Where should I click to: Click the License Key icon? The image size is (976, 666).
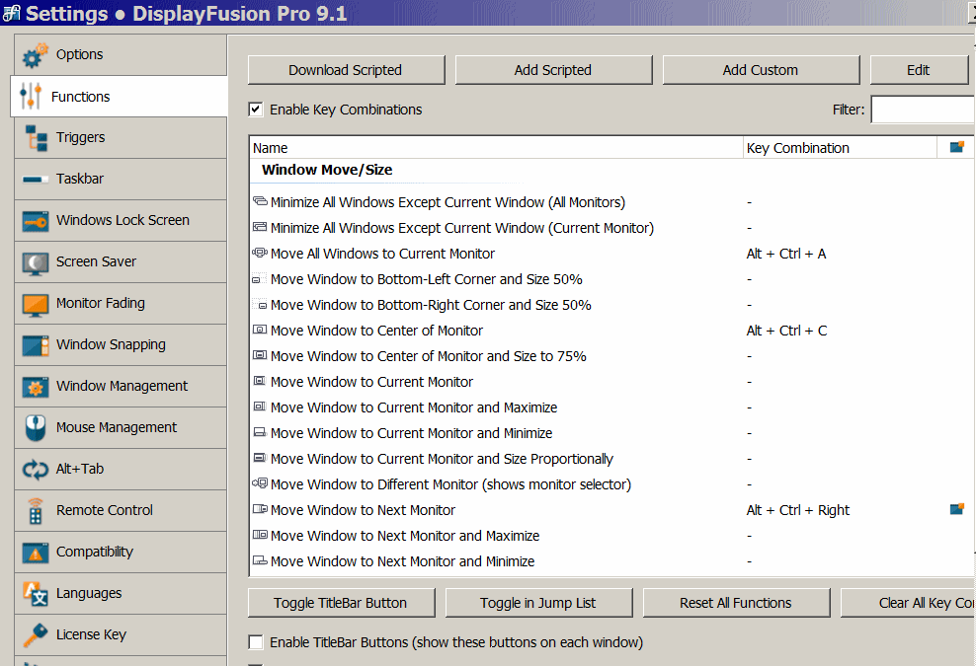coord(36,634)
